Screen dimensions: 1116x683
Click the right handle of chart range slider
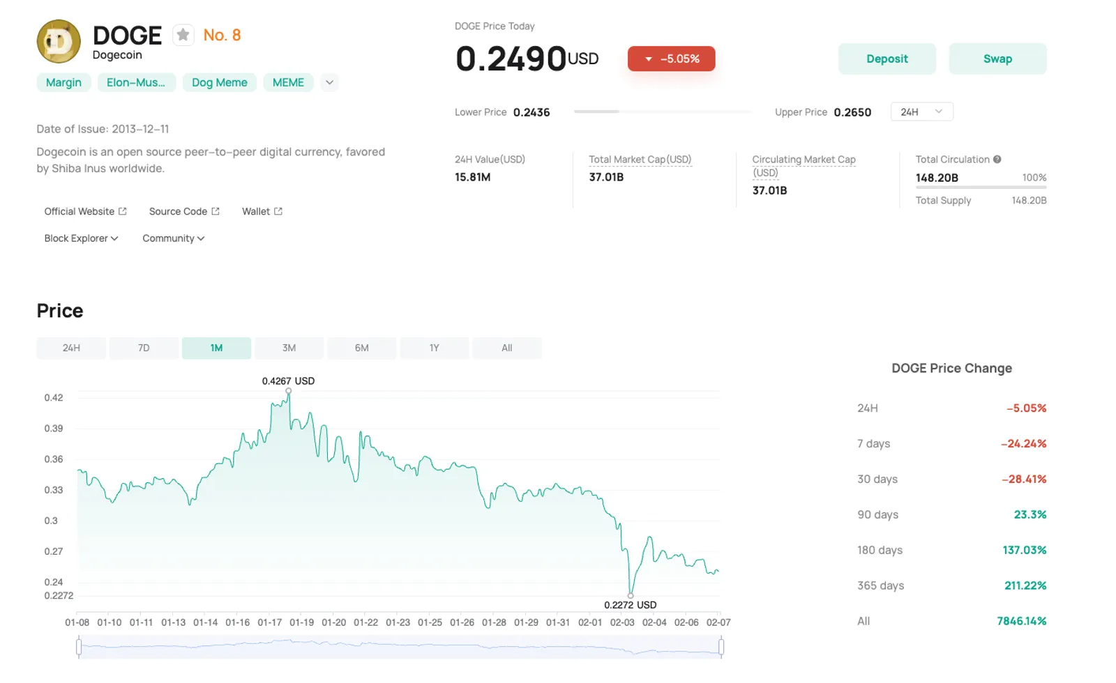click(x=721, y=647)
